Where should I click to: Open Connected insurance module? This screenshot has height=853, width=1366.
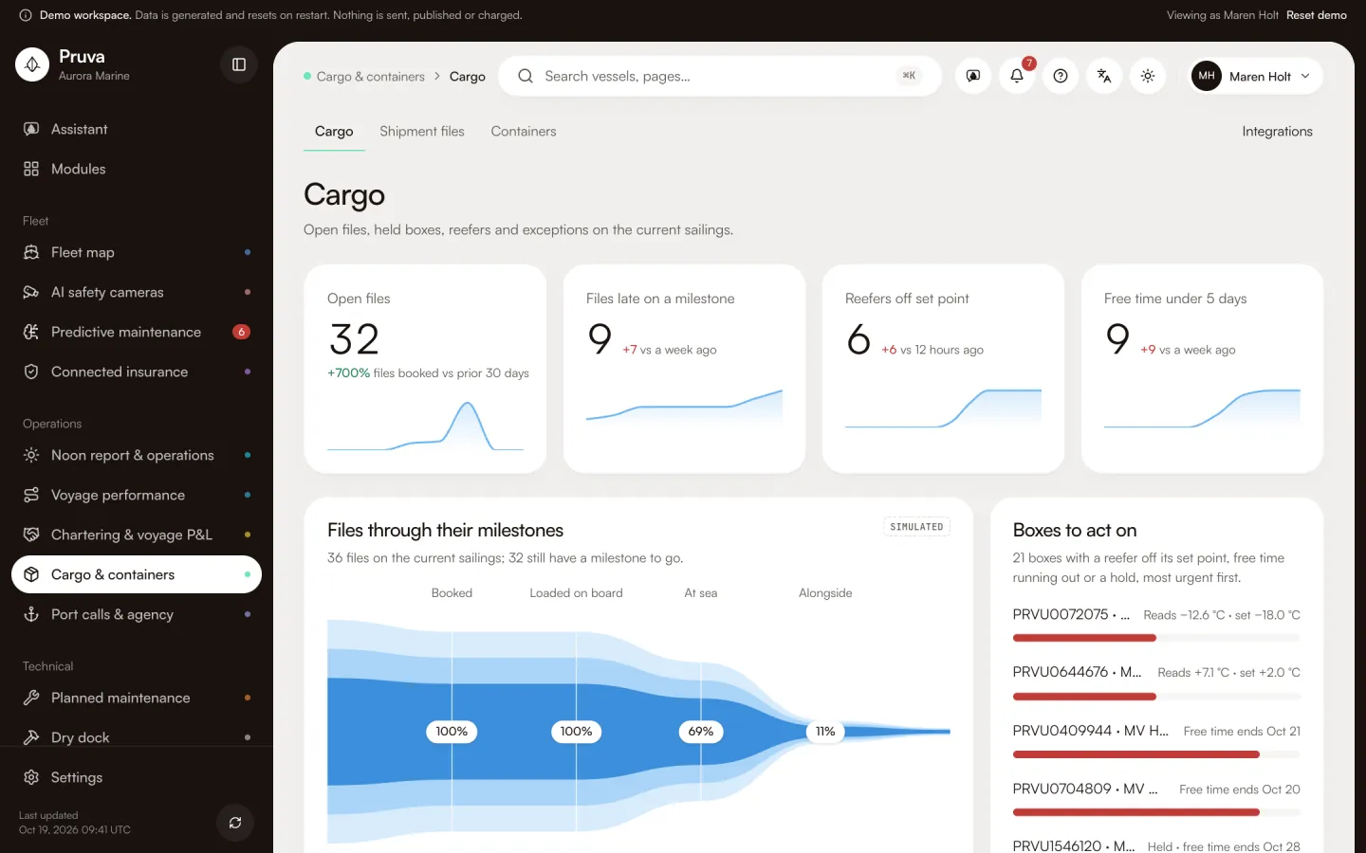click(137, 372)
